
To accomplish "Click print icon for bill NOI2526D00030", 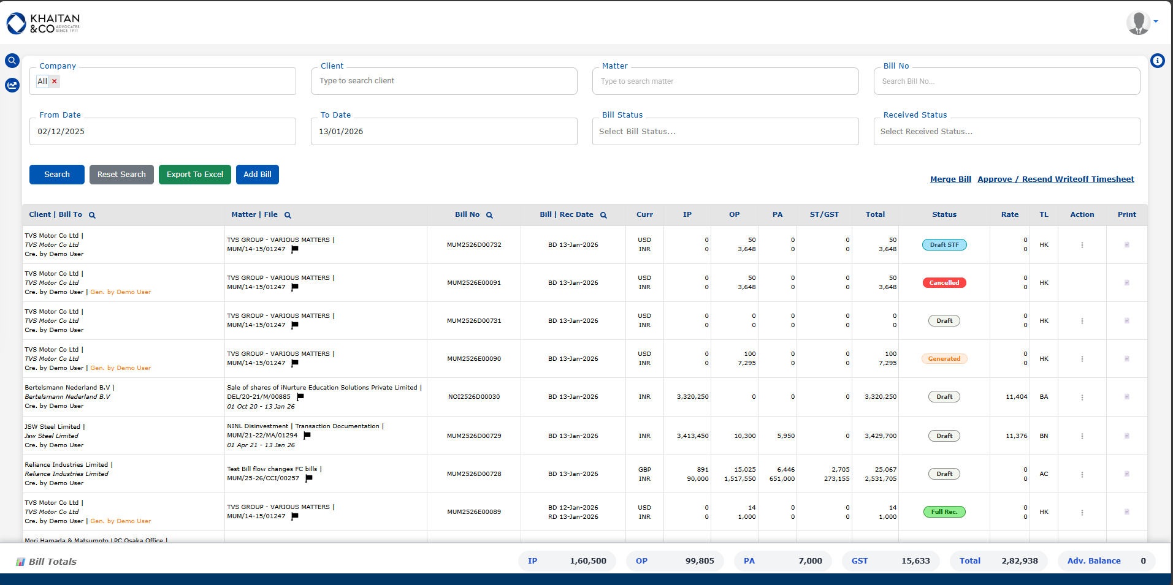I will (x=1126, y=397).
